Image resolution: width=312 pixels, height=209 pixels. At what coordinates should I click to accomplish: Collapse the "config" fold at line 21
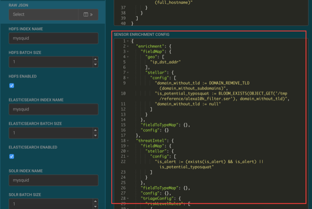128,156
